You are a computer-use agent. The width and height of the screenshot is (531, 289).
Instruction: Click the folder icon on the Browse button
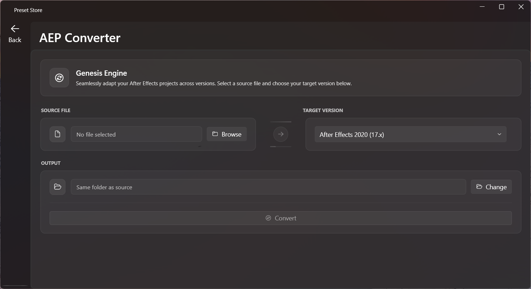215,134
